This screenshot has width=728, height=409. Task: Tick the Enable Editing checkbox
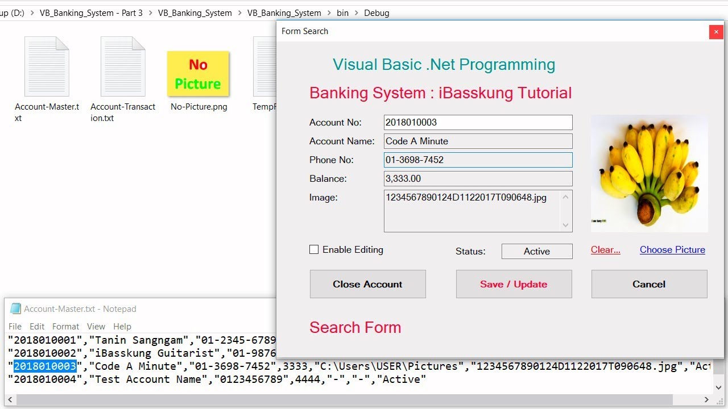pyautogui.click(x=314, y=249)
